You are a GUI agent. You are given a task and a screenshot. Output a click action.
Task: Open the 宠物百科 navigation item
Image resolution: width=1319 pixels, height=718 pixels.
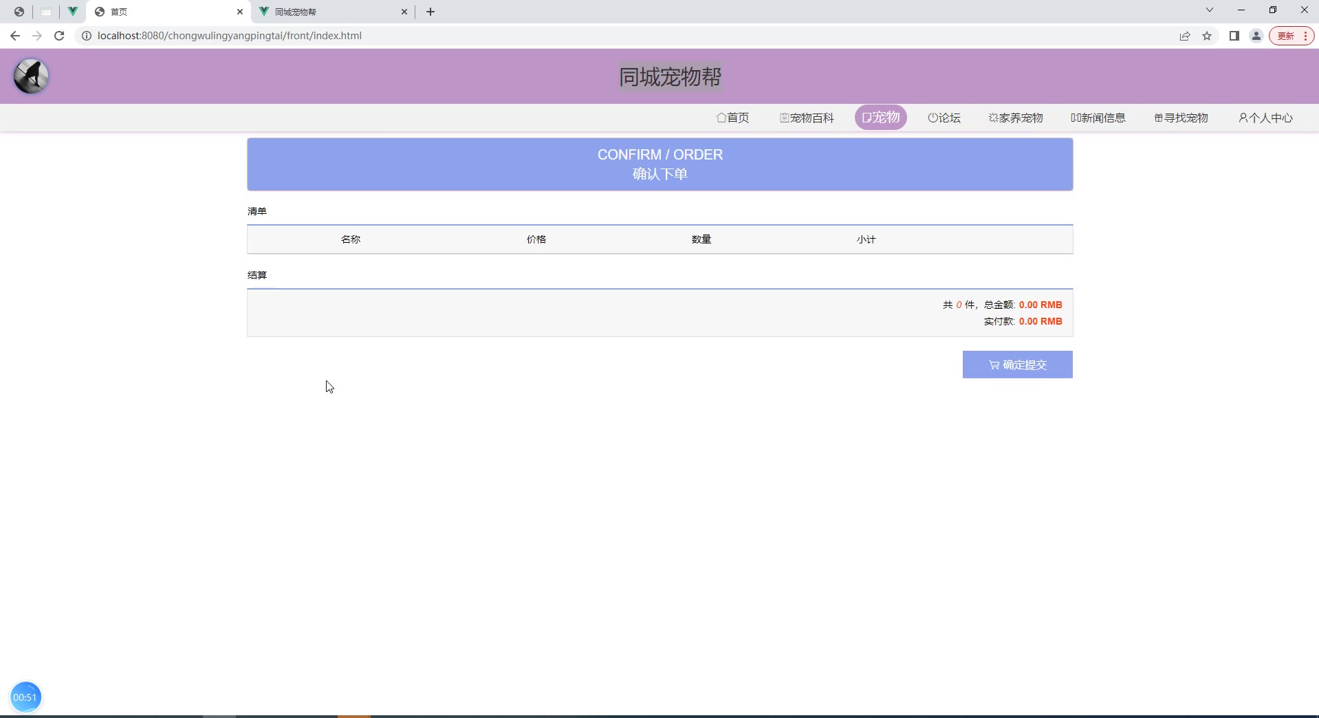click(807, 118)
